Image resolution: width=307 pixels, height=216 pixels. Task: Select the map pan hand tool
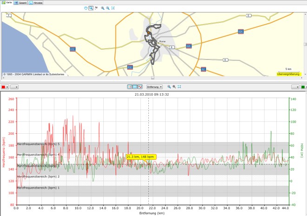coord(86,8)
